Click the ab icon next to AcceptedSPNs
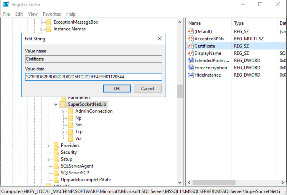Viewport: 287px width, 195px height. click(190, 39)
